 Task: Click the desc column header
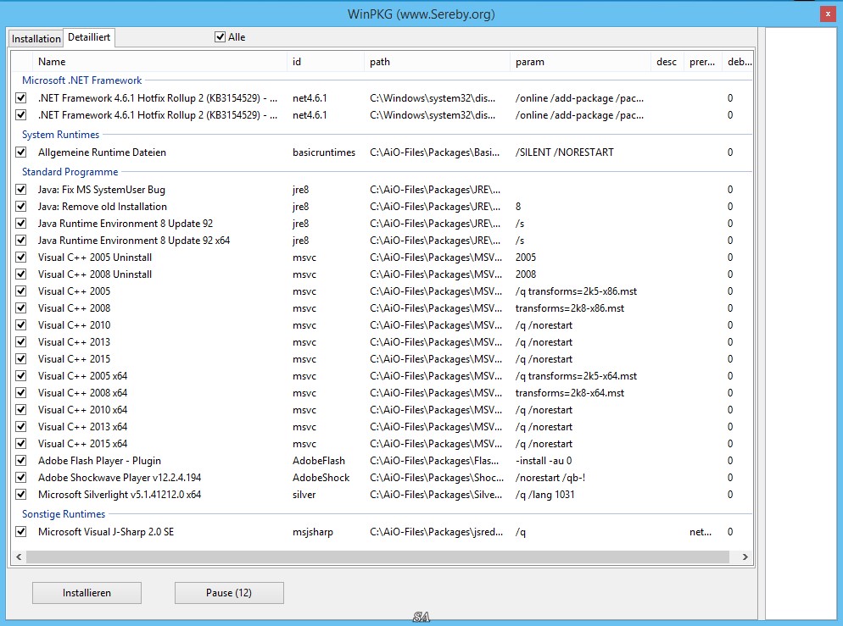pos(667,62)
